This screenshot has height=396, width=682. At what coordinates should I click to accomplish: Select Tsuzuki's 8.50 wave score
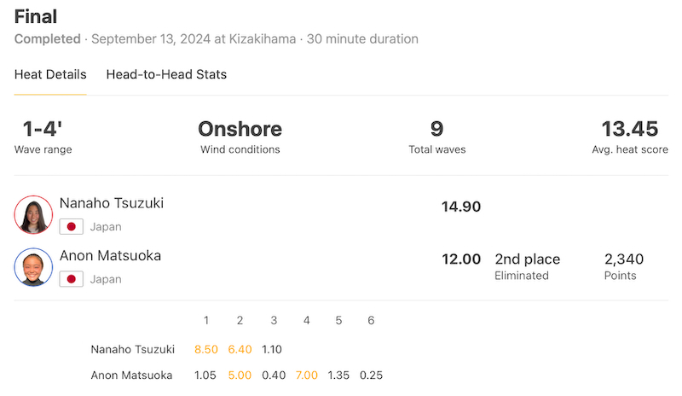click(206, 349)
